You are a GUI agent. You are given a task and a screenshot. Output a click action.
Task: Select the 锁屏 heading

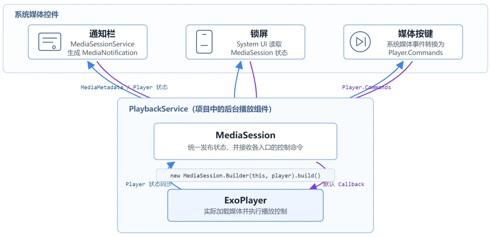[x=259, y=34]
